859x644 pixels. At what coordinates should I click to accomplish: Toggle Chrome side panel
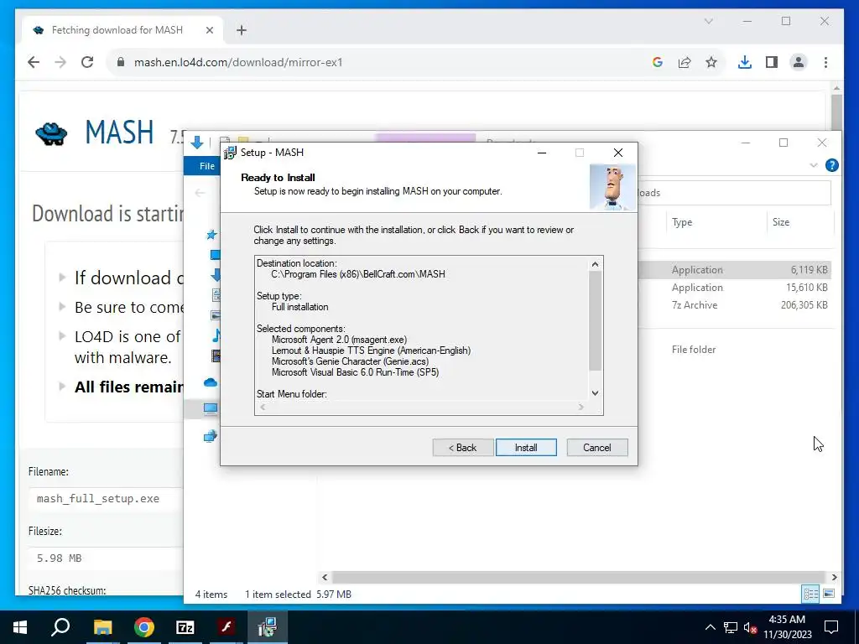(x=772, y=62)
